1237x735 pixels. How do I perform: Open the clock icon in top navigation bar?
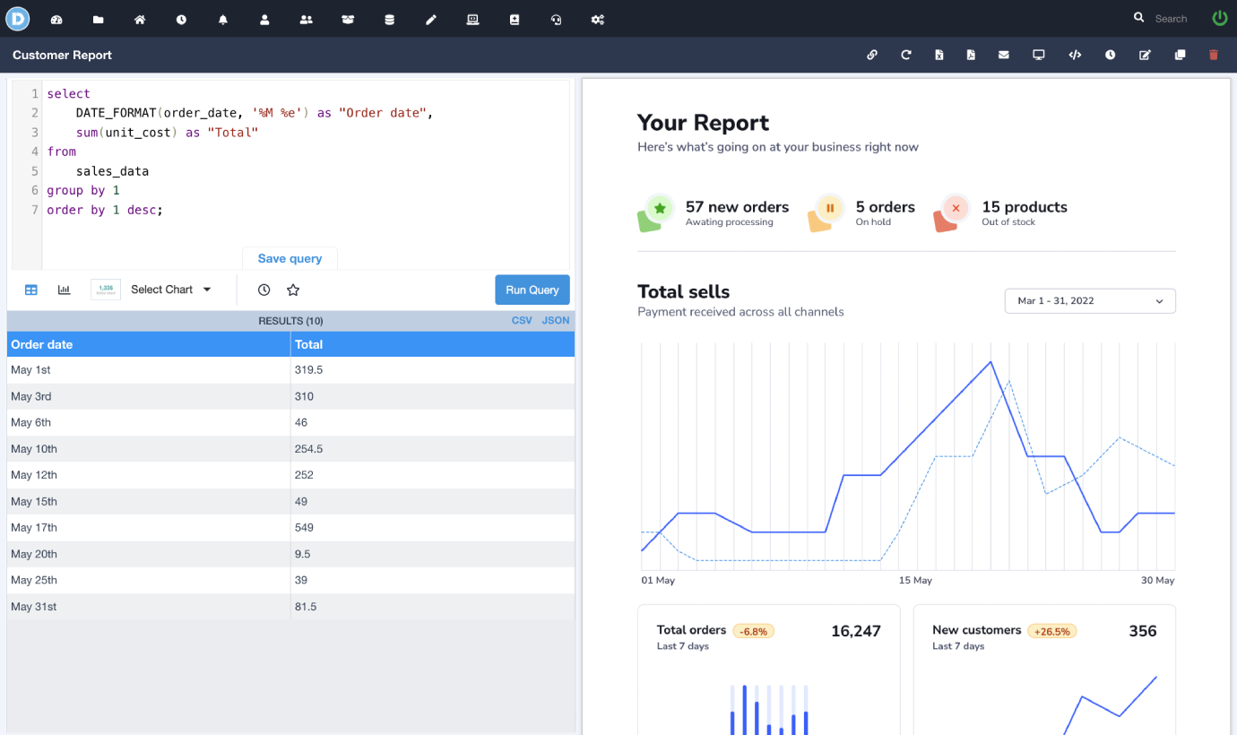[182, 19]
